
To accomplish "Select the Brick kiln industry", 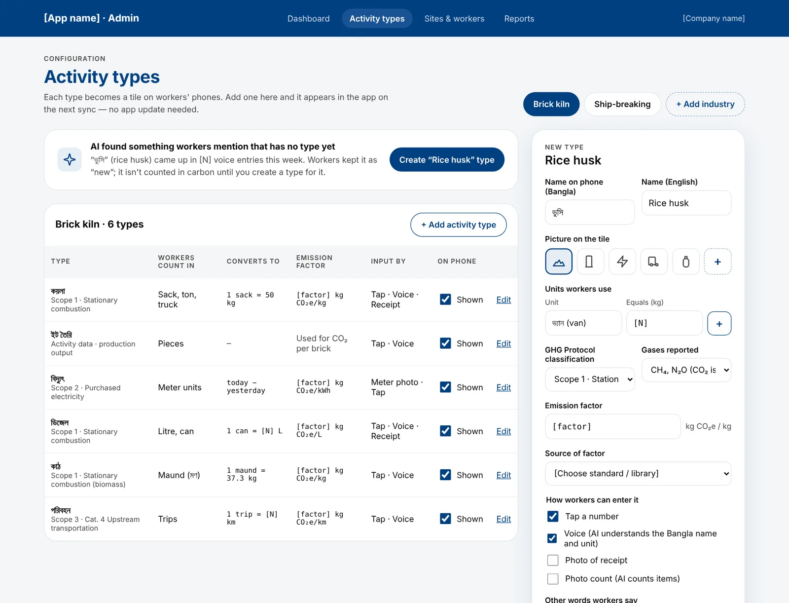I will click(551, 104).
